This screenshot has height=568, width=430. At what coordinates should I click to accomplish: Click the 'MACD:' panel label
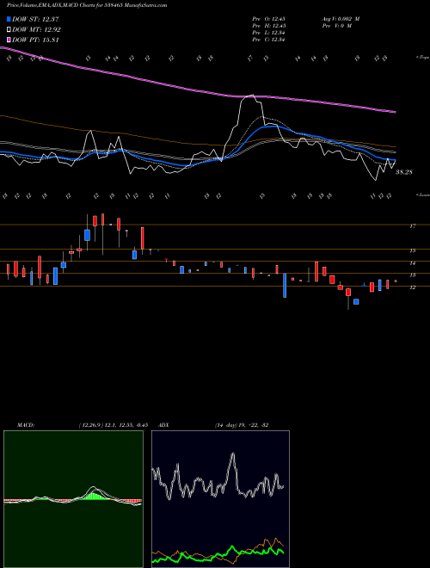click(25, 425)
